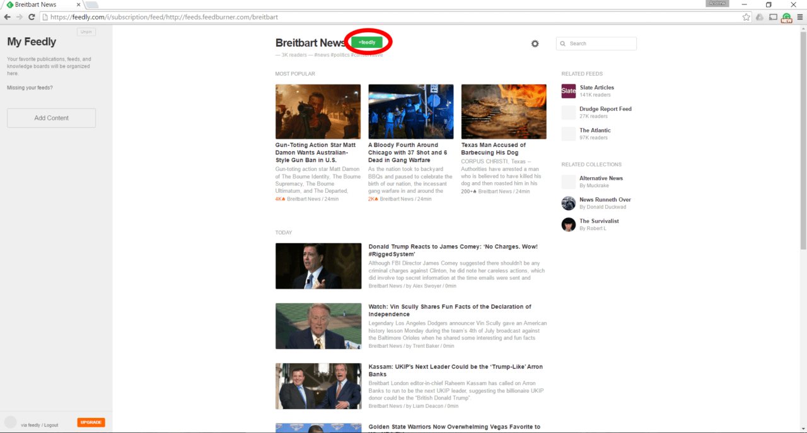The width and height of the screenshot is (807, 433).
Task: Open The Survivalist collection
Action: click(599, 221)
